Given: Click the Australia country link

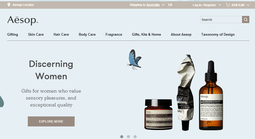Looking at the screenshot, I should pyautogui.click(x=153, y=5).
